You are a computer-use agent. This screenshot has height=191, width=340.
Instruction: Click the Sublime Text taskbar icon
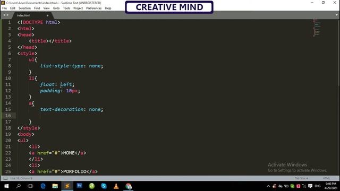click(x=67, y=186)
